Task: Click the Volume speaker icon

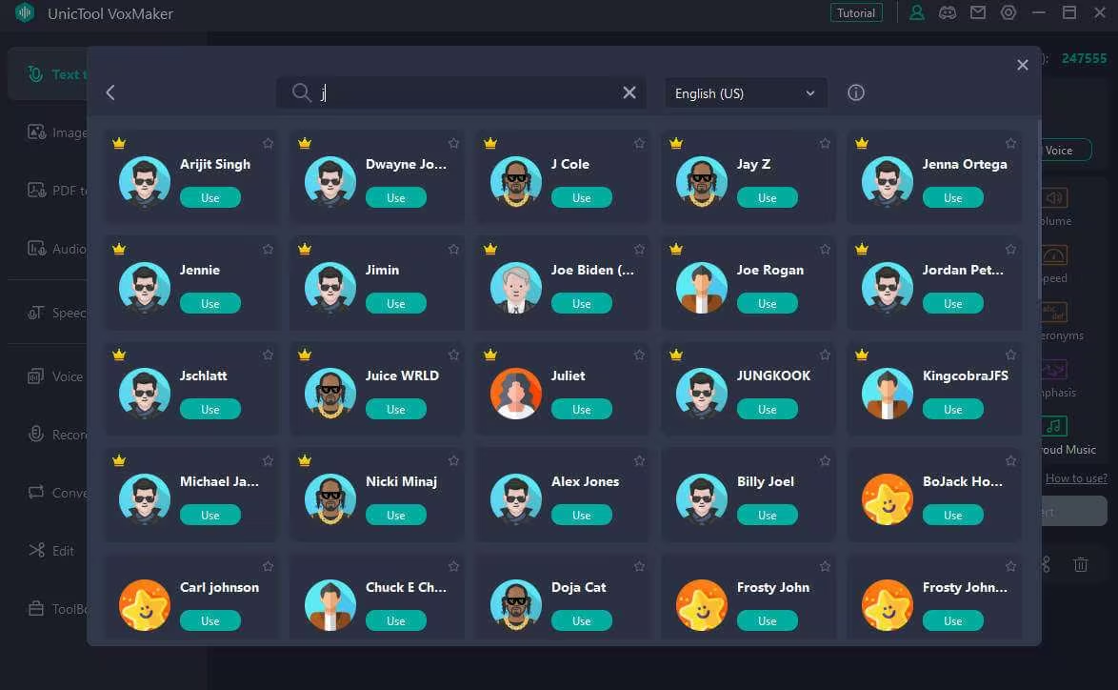Action: coord(1054,197)
